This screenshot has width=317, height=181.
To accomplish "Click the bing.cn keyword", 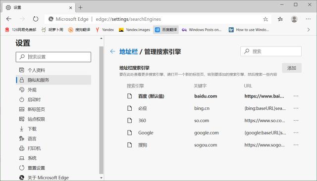I will 202,108.
